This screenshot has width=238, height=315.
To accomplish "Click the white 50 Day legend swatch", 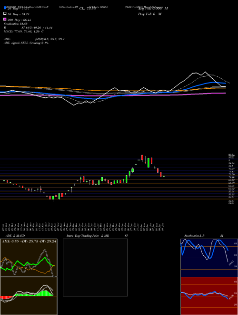I will coord(5,14).
